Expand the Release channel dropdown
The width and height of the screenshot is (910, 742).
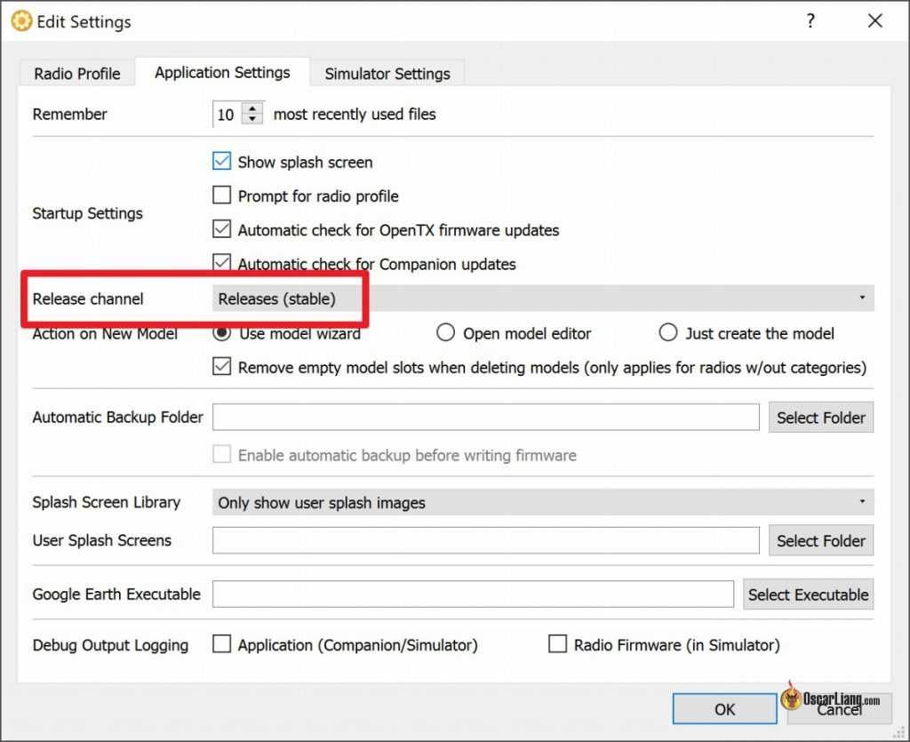point(542,299)
